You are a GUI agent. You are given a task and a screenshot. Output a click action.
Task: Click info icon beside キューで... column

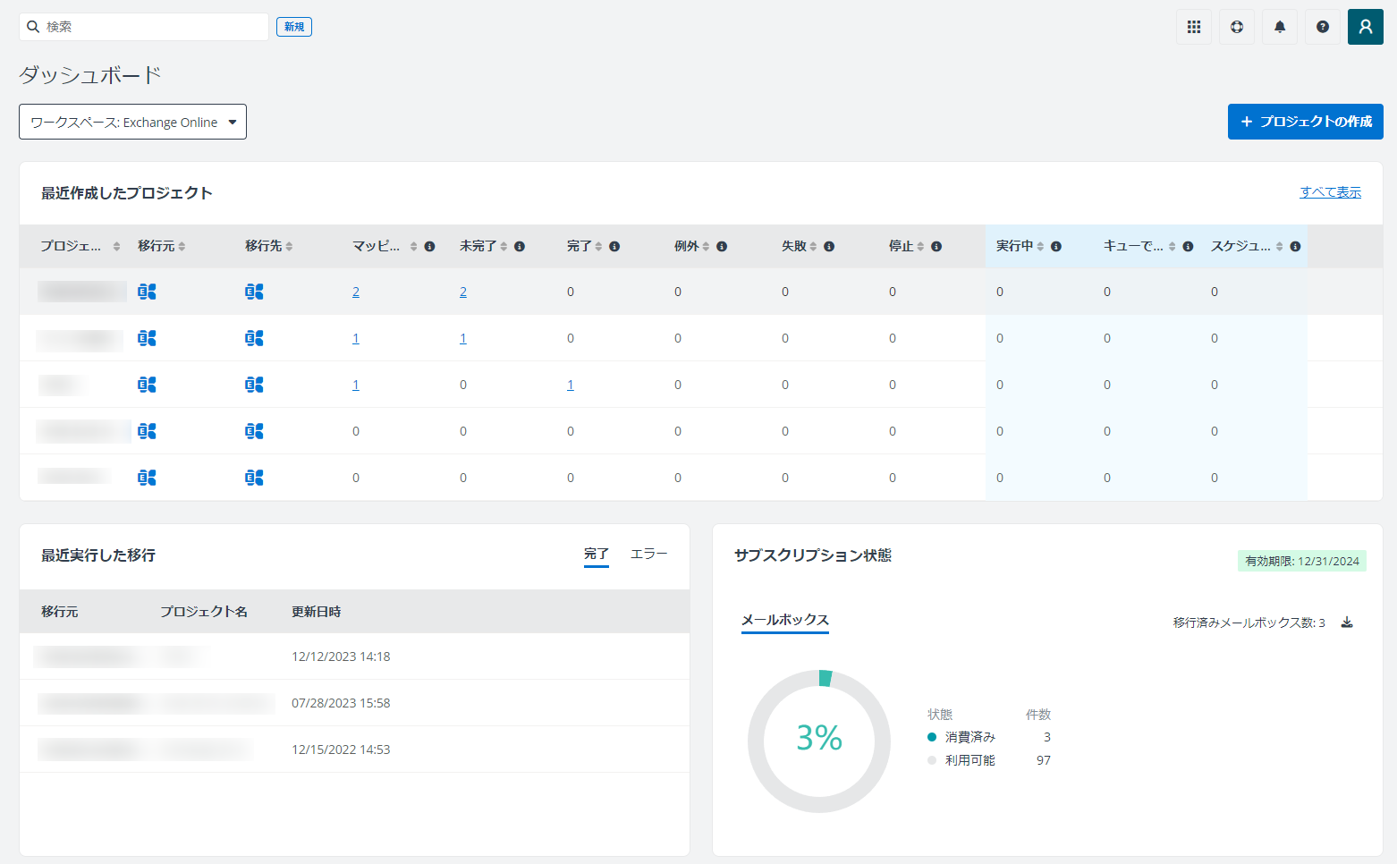1188,247
